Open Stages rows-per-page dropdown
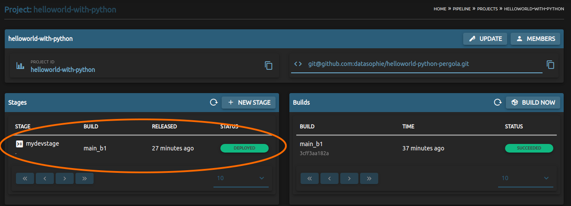This screenshot has height=206, width=571. point(241,178)
